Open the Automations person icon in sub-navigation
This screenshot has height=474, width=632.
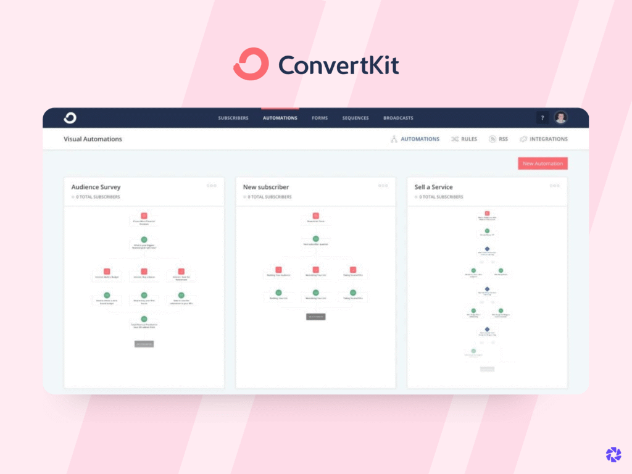(x=394, y=139)
